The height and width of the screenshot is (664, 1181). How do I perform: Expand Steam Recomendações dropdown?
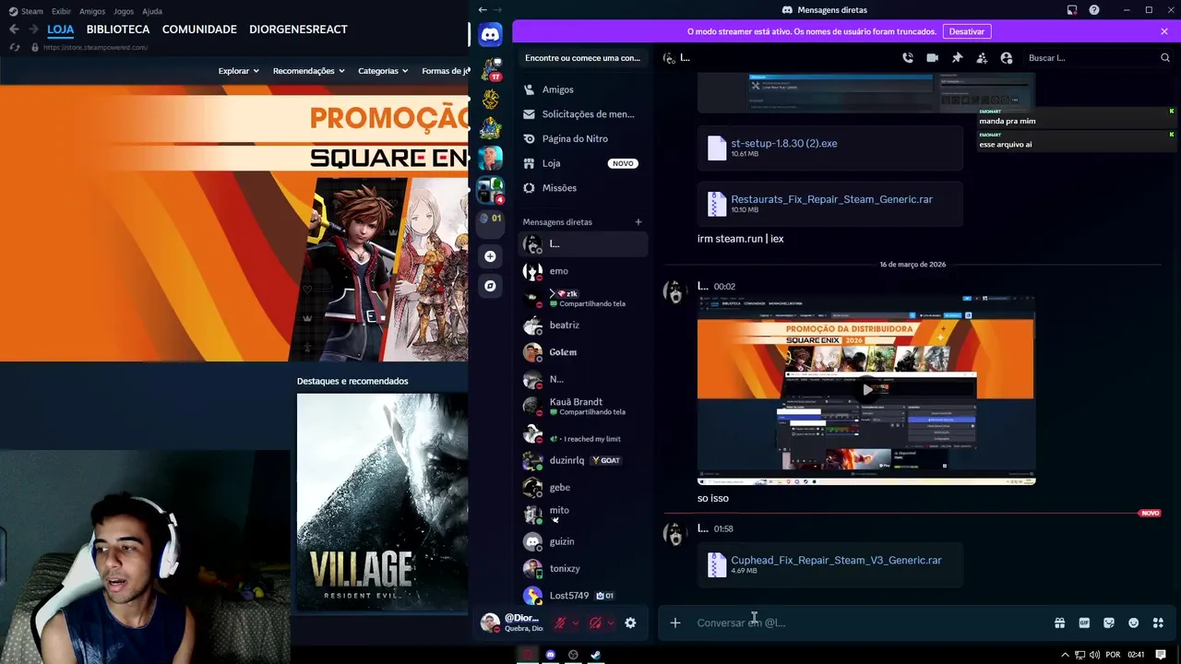(x=309, y=70)
